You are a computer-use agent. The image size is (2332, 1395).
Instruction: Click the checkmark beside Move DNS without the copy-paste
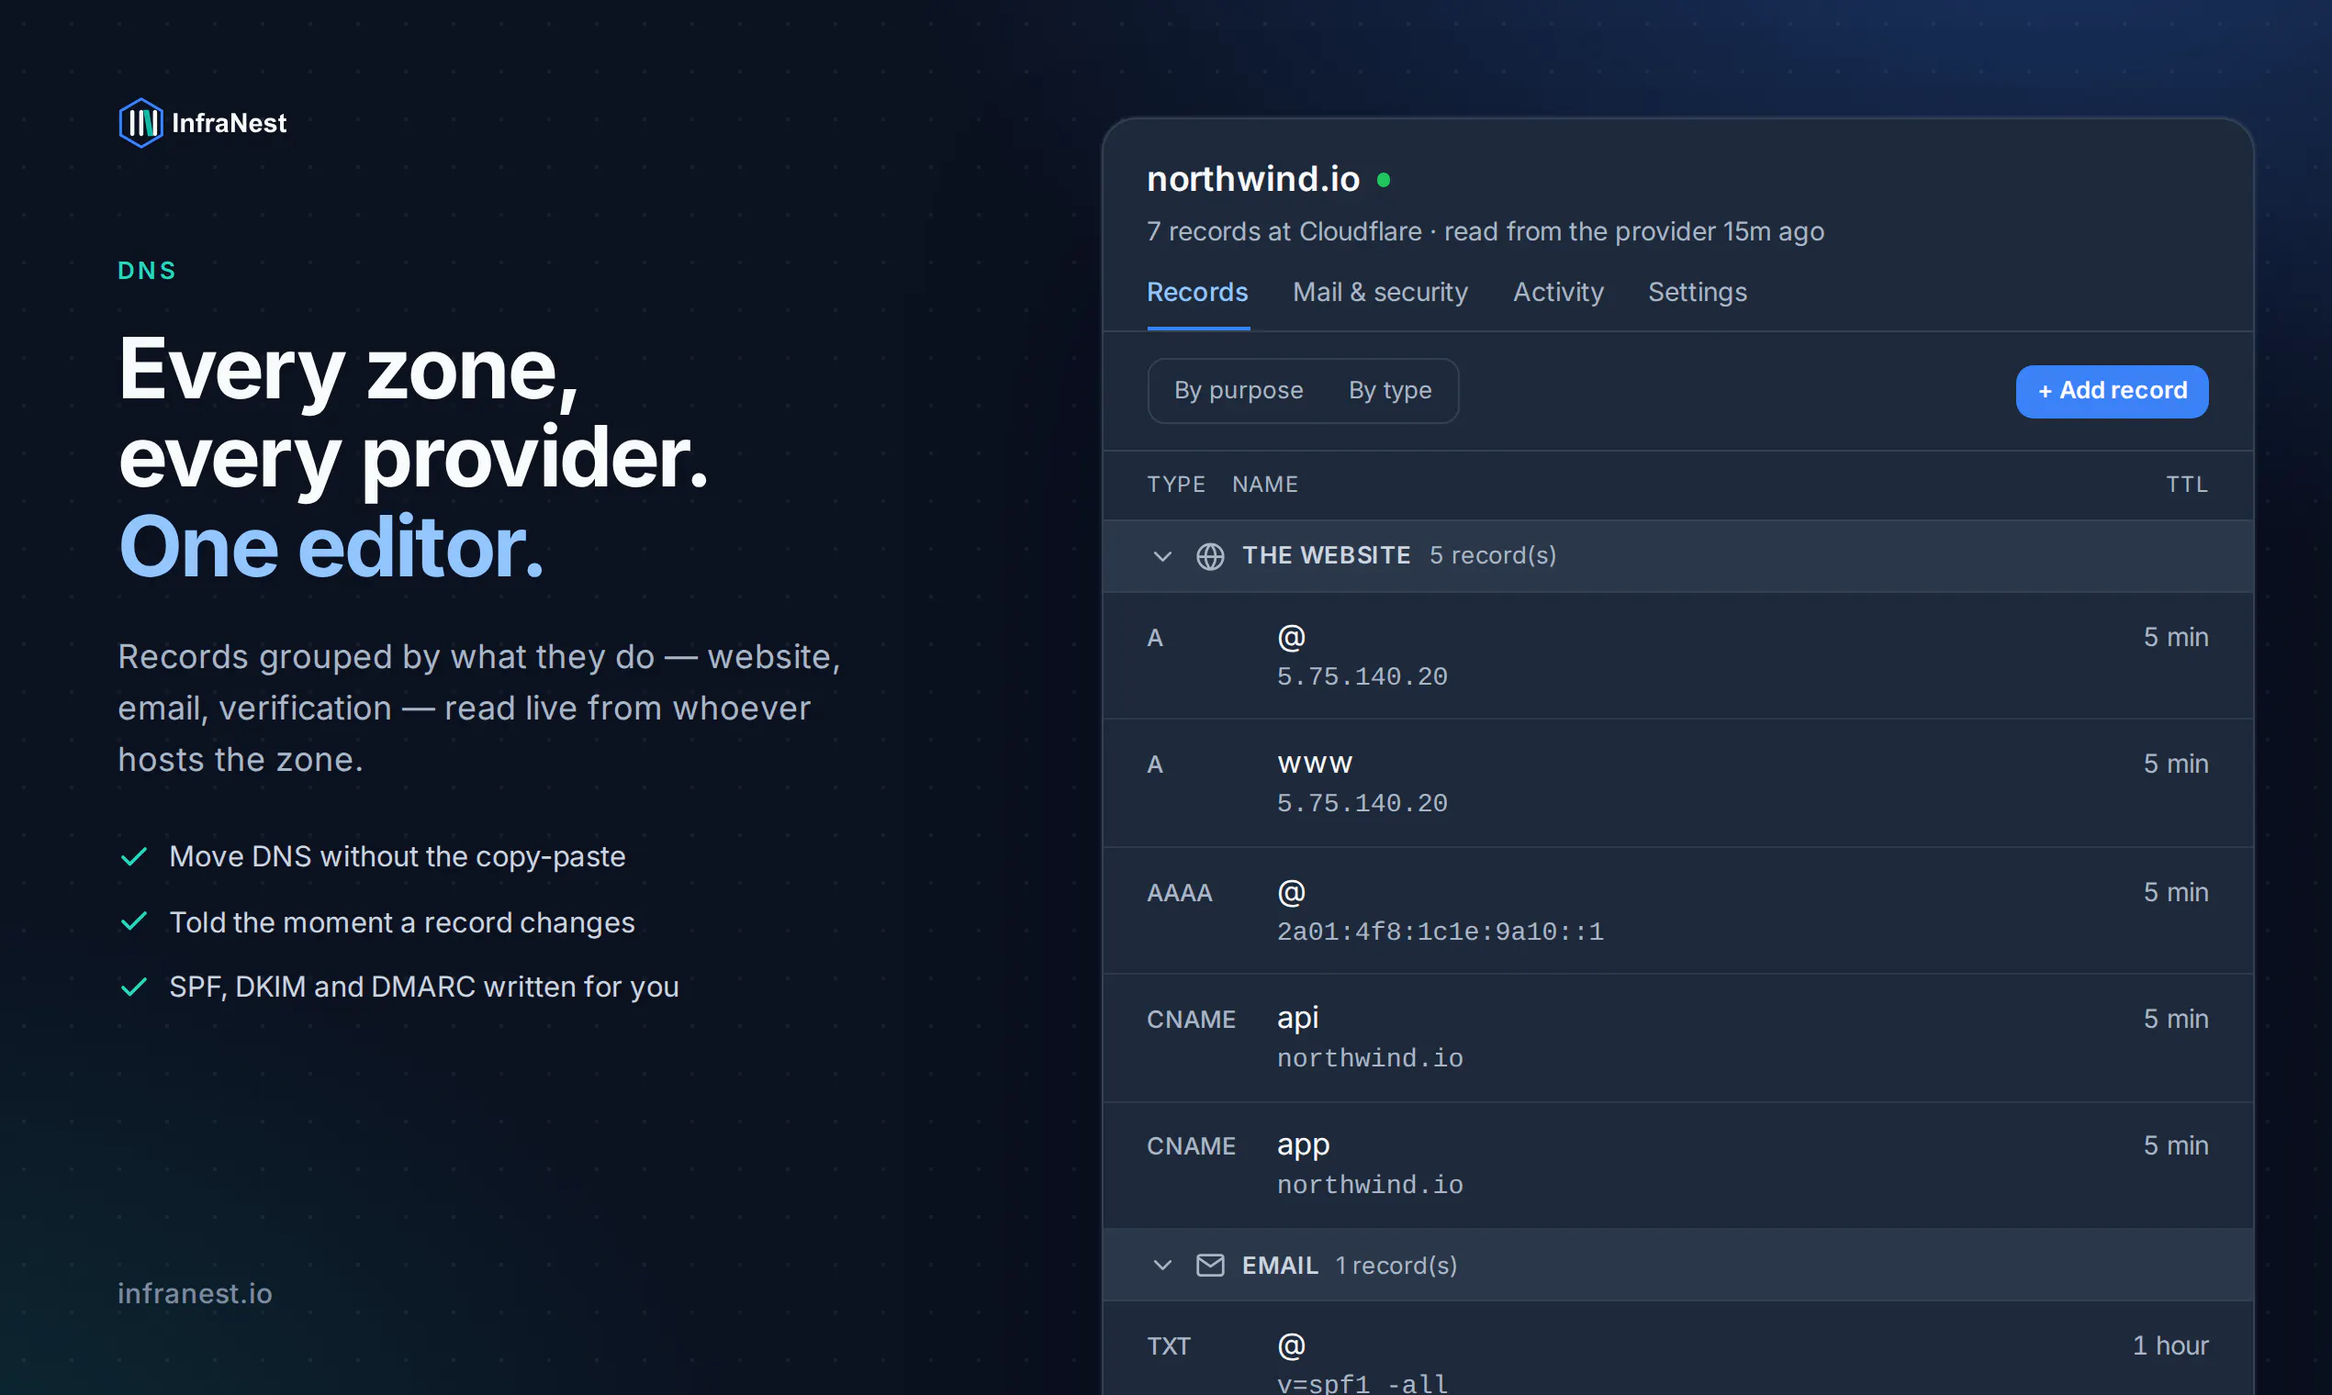[134, 856]
